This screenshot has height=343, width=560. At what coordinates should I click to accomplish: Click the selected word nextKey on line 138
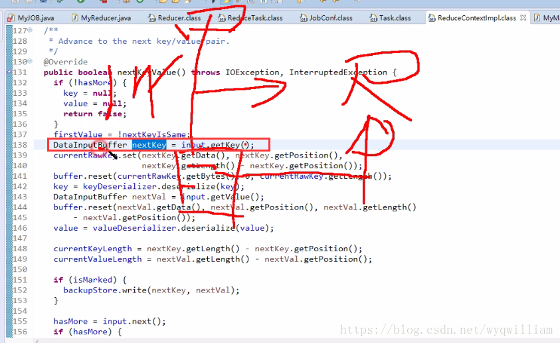(149, 145)
